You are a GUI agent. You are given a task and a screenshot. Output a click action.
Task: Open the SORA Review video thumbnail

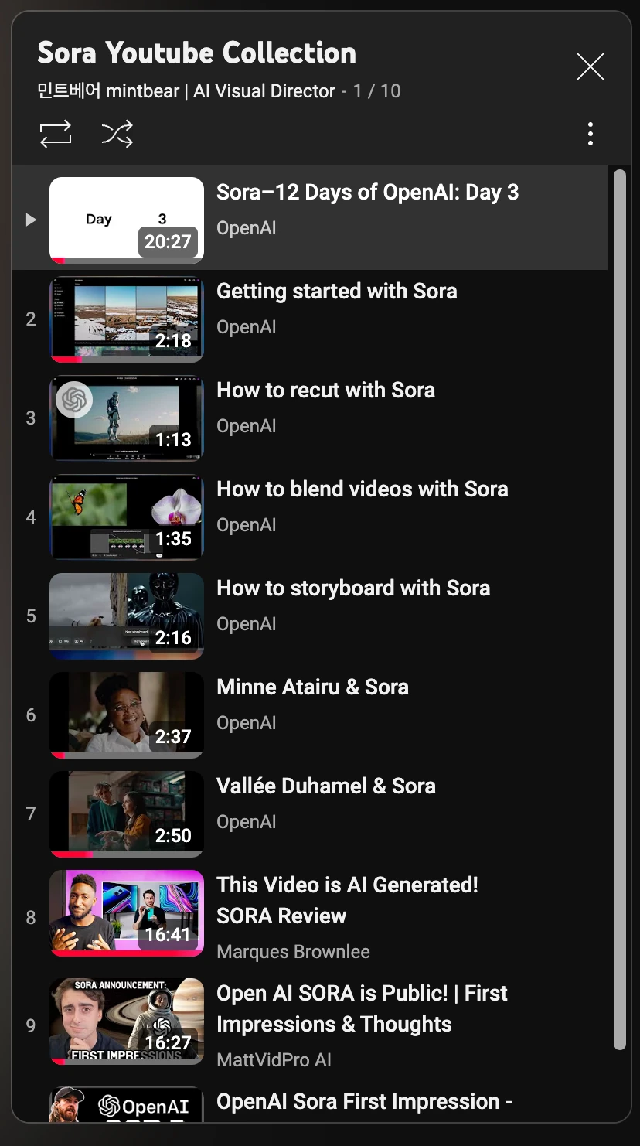127,913
